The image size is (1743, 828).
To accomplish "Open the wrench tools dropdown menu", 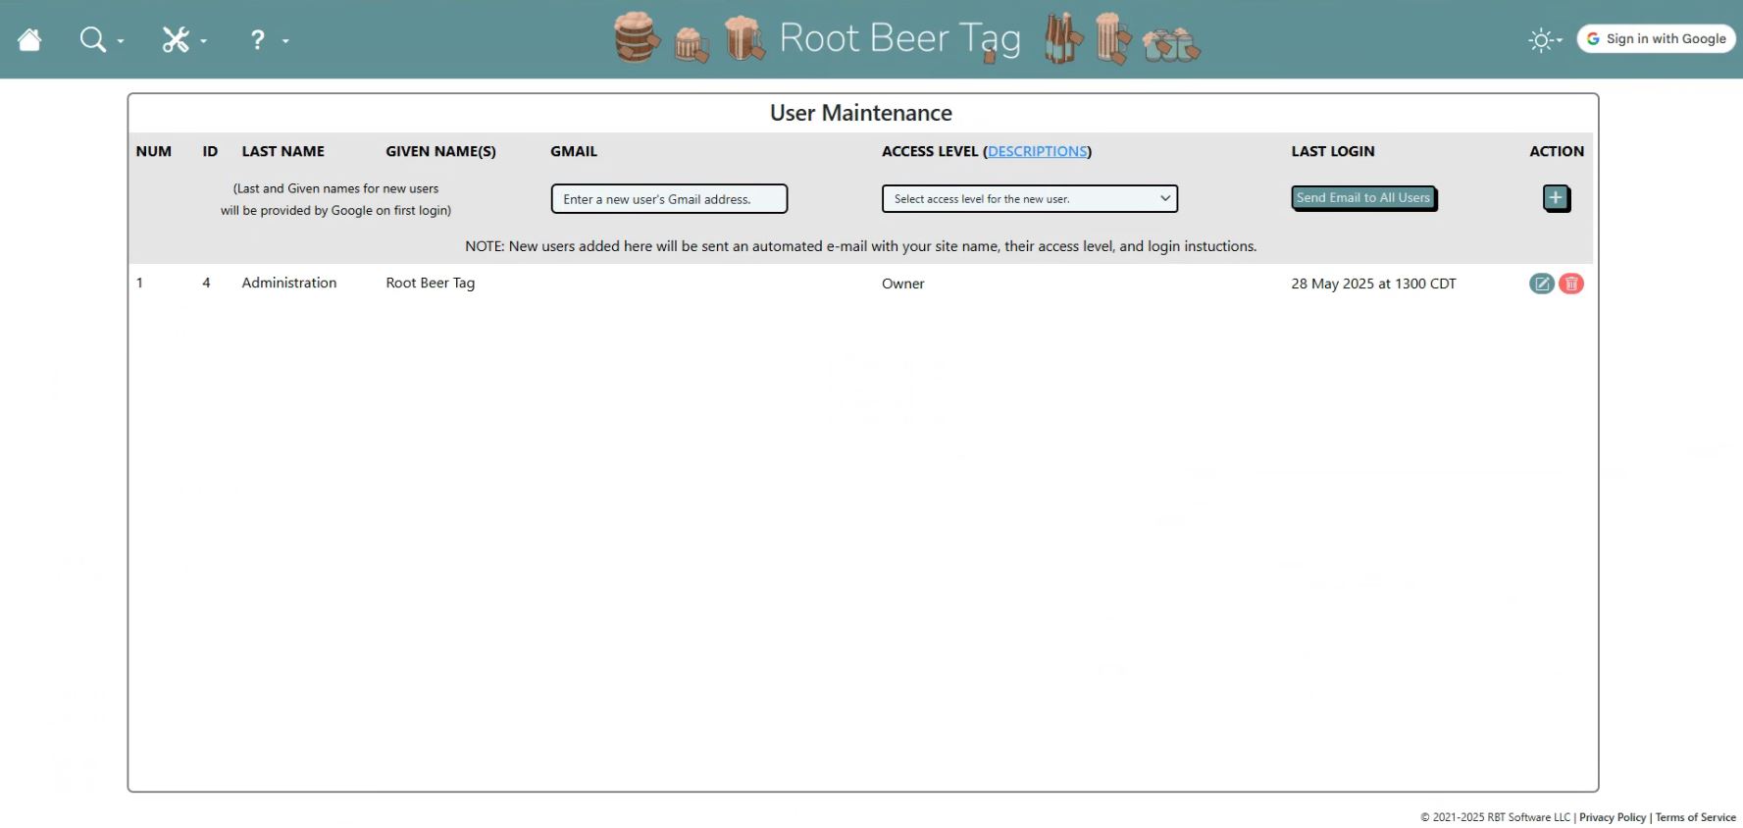I will 177,40.
